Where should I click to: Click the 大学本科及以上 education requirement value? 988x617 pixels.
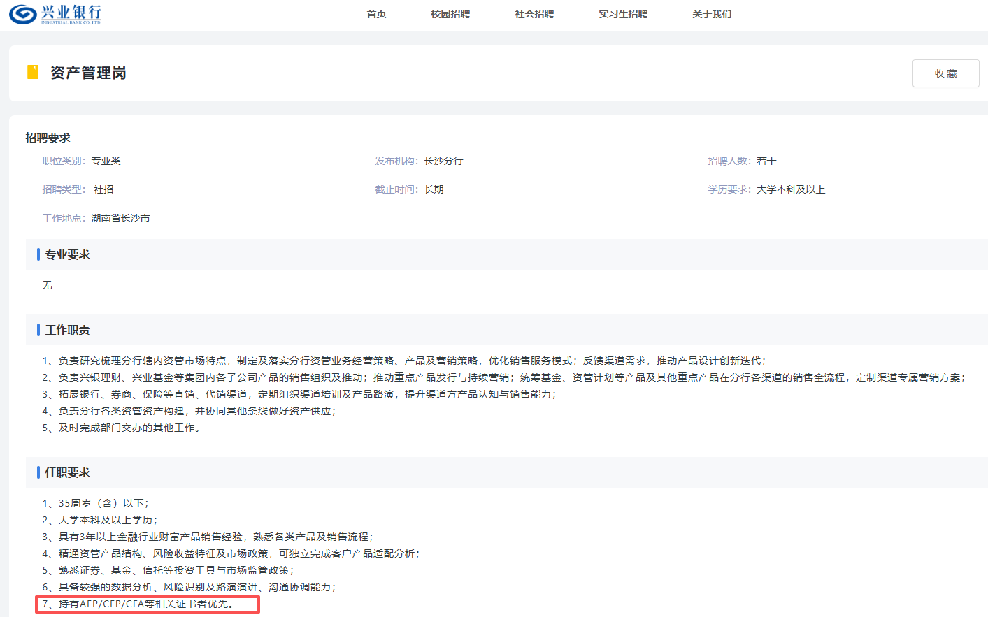[791, 189]
